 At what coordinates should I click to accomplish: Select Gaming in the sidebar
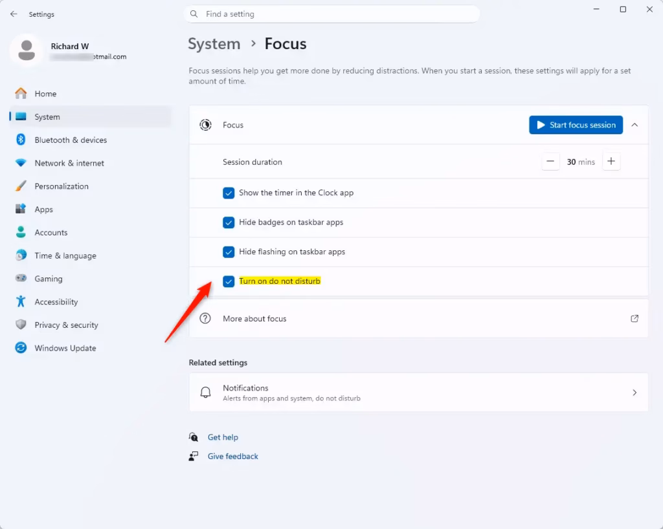point(90,279)
